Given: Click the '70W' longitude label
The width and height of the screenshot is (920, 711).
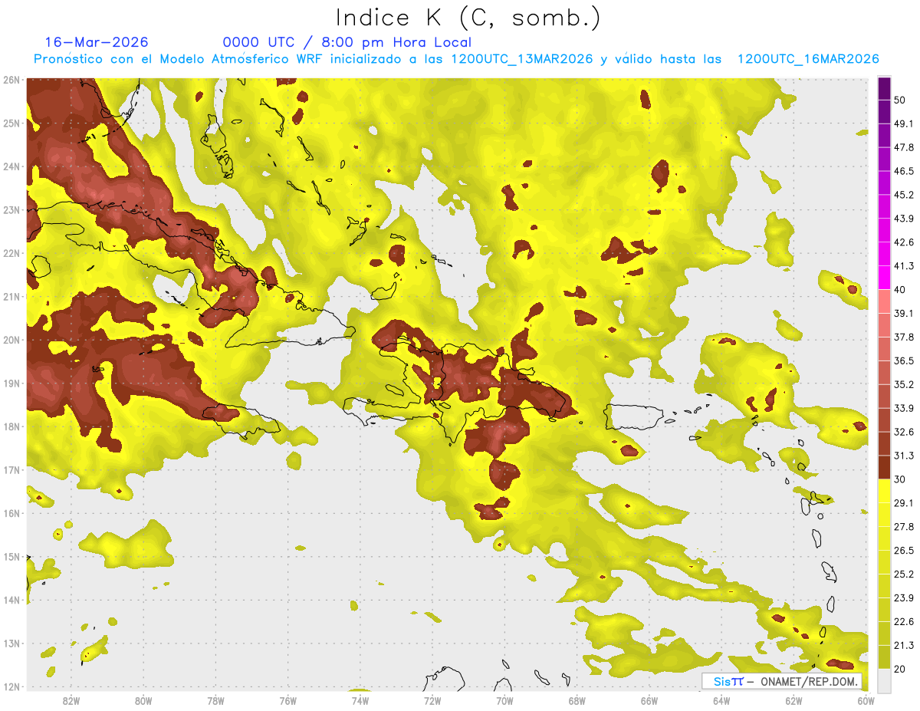Looking at the screenshot, I should click(x=504, y=700).
